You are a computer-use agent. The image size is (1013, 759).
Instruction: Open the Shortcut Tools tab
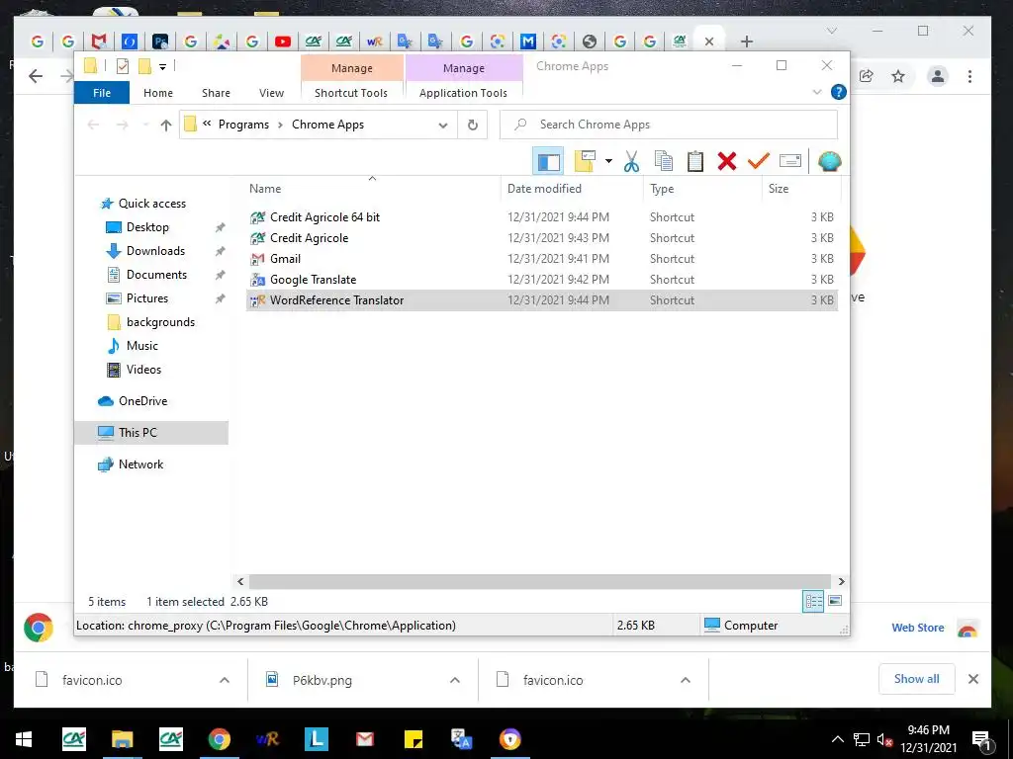[351, 93]
